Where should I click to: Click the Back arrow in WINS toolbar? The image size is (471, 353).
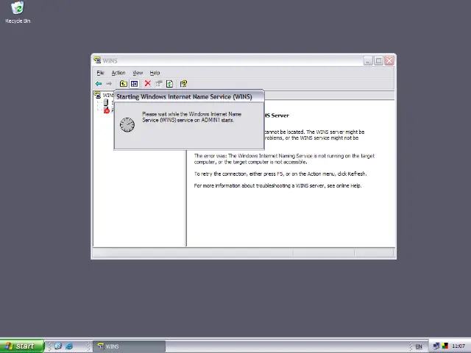click(99, 84)
